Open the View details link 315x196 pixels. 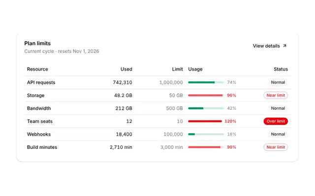pos(269,46)
